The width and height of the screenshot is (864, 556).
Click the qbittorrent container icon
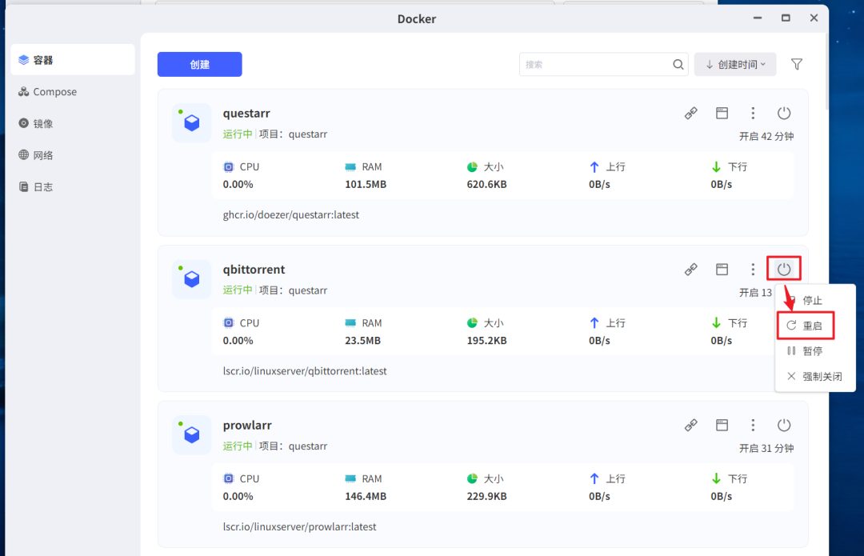(x=191, y=279)
